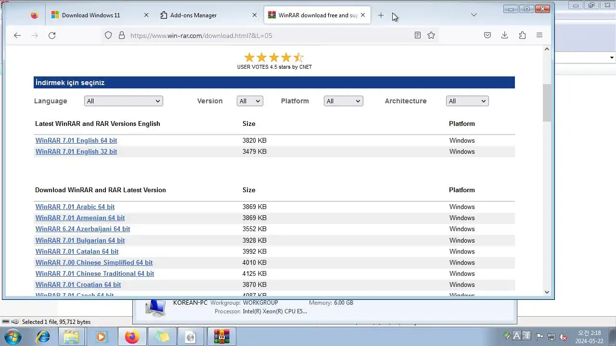Click the padlock site security icon

(x=122, y=35)
